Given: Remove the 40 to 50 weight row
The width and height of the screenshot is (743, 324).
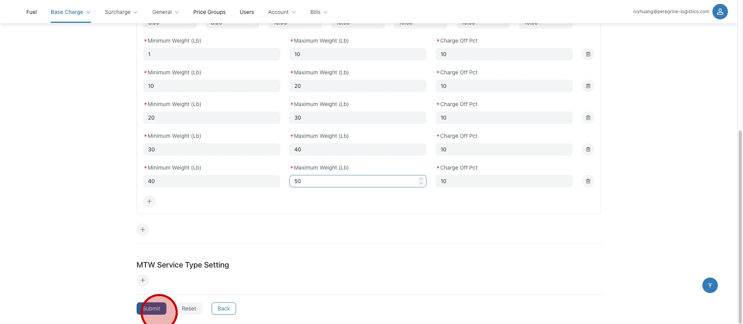Looking at the screenshot, I should coord(588,181).
